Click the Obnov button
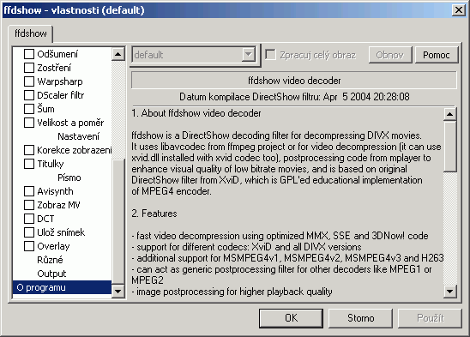The width and height of the screenshot is (470, 337). pyautogui.click(x=390, y=55)
